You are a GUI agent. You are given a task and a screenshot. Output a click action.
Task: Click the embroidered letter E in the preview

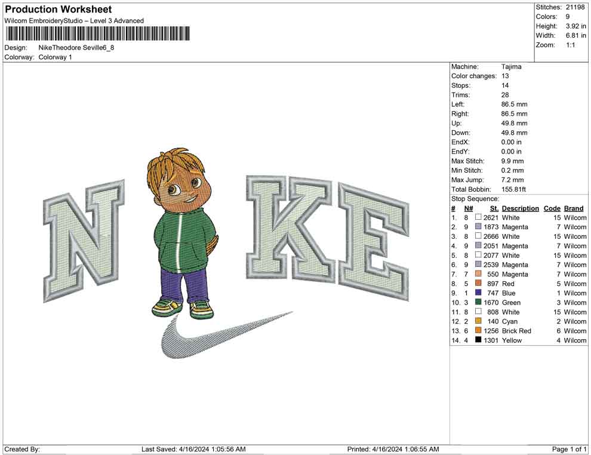pyautogui.click(x=373, y=241)
